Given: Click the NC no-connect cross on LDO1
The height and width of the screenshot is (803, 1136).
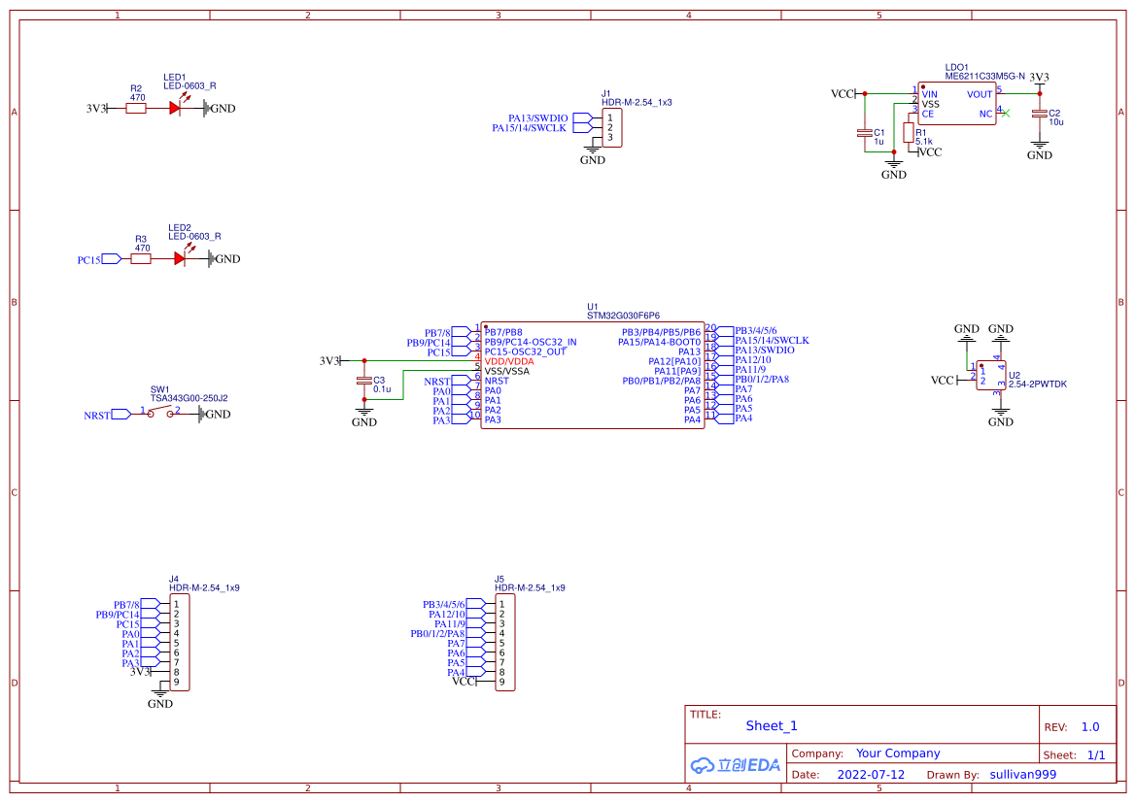Looking at the screenshot, I should click(1007, 114).
